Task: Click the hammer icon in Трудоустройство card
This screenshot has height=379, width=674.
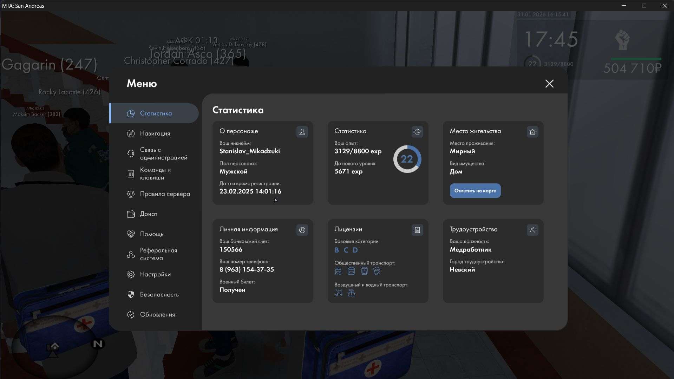Action: click(532, 230)
